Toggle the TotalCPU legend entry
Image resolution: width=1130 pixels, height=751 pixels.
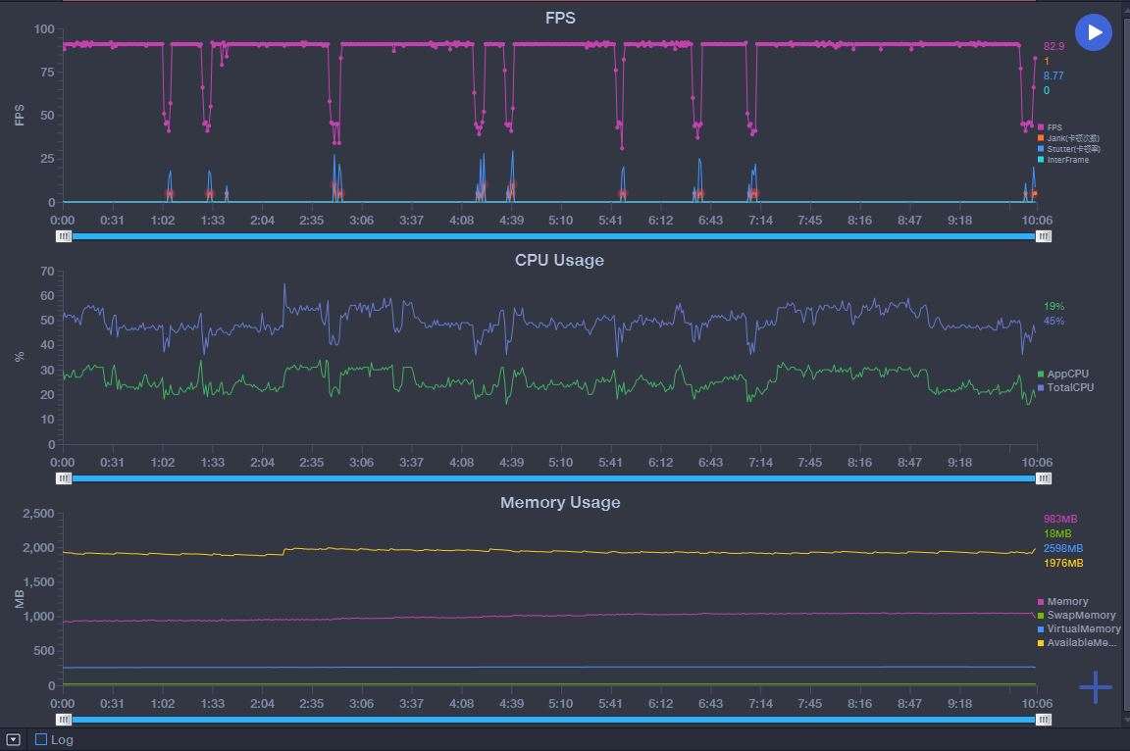click(1069, 387)
